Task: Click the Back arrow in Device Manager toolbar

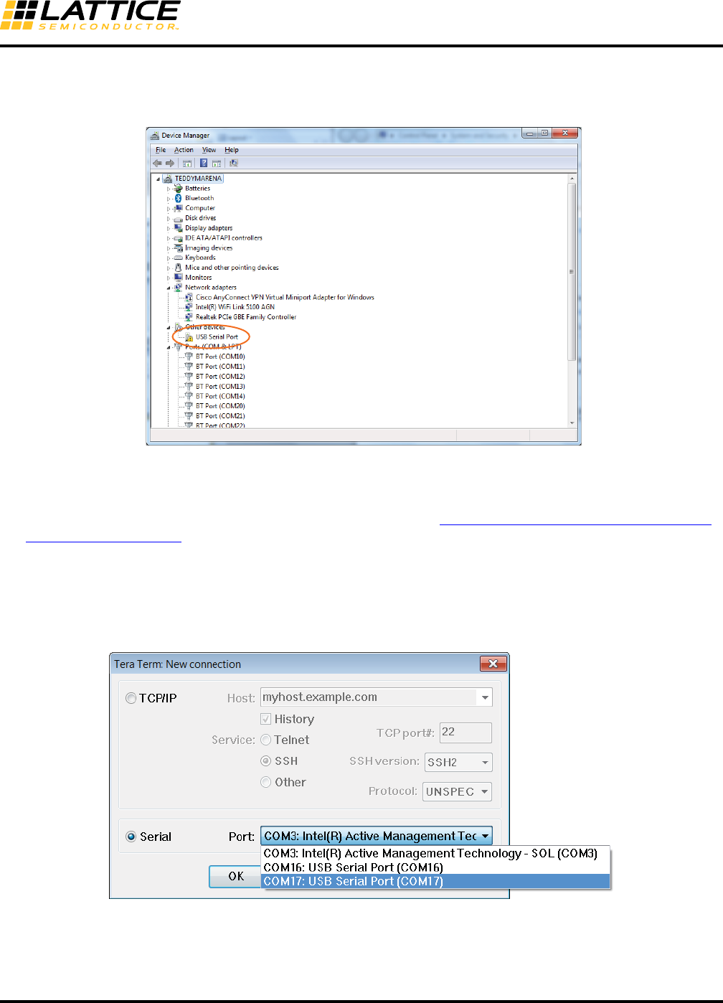Action: [x=157, y=163]
